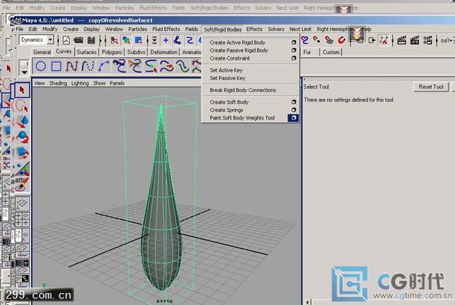Image resolution: width=455 pixels, height=305 pixels.
Task: Toggle the blue curve icon after Snap to Curves
Action: click(189, 40)
